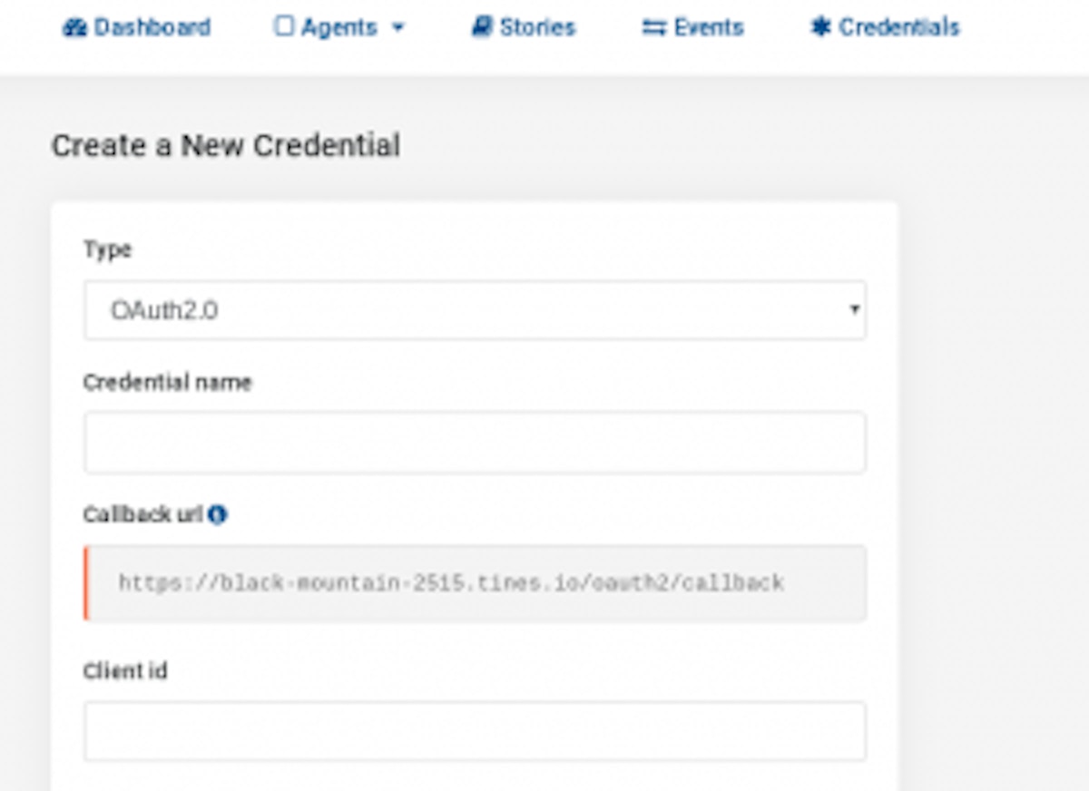Screen dimensions: 1089x791
Task: Focus the Credential name input field
Action: coord(474,443)
